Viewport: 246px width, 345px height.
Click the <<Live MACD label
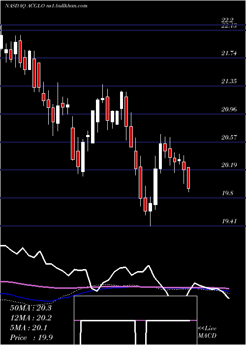pyautogui.click(x=207, y=332)
